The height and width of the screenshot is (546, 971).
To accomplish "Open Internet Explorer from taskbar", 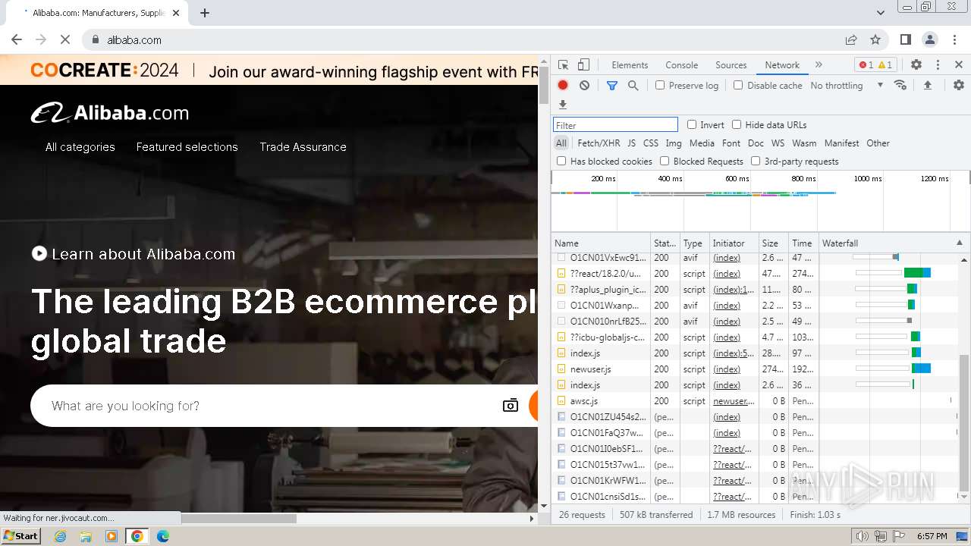I will tap(61, 536).
